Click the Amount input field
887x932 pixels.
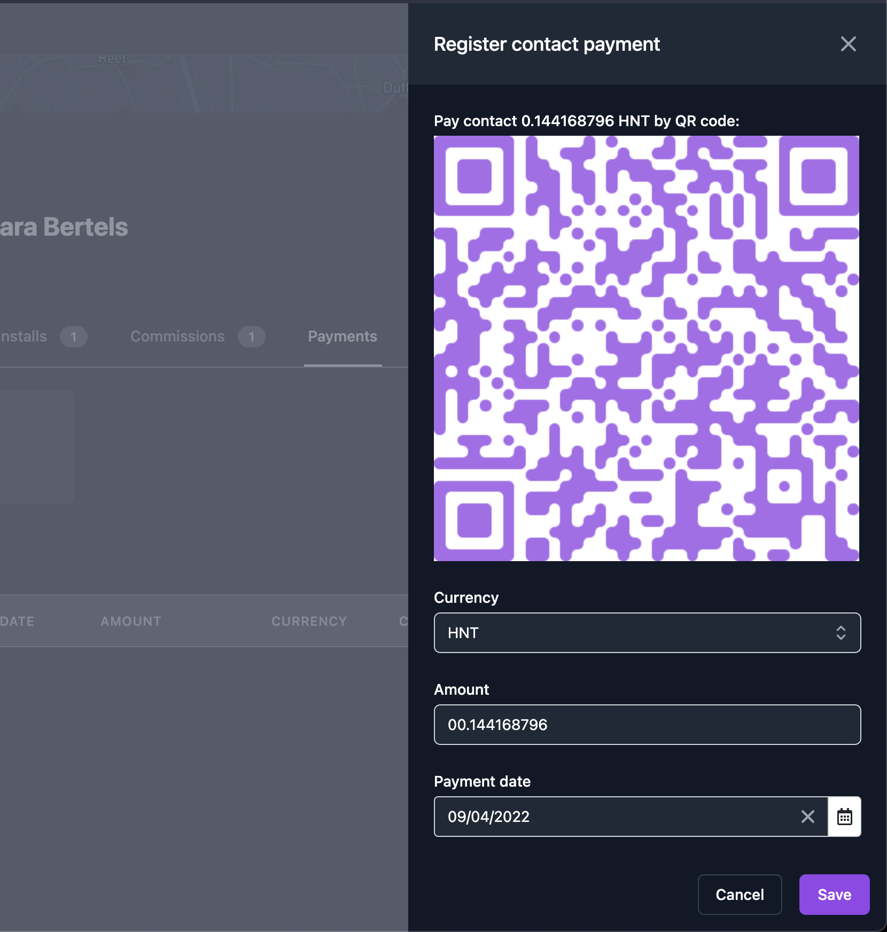click(647, 725)
